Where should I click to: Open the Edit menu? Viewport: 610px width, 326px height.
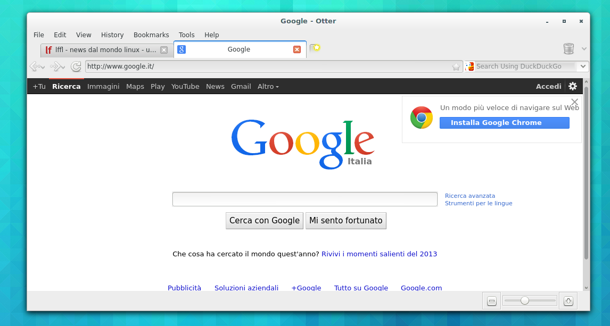(x=60, y=35)
